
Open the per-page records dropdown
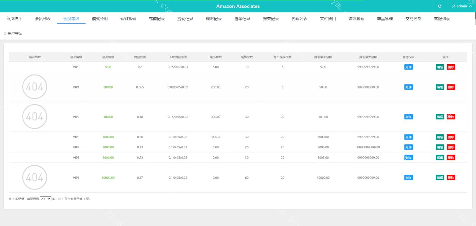[x=46, y=199]
